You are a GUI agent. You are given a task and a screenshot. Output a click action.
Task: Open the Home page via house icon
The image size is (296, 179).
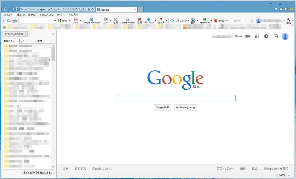pyautogui.click(x=276, y=9)
